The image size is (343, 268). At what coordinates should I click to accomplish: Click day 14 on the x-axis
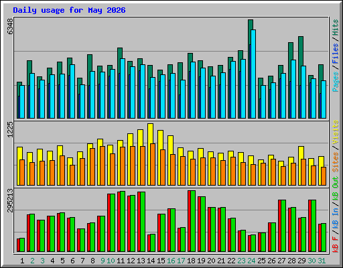[151, 261]
